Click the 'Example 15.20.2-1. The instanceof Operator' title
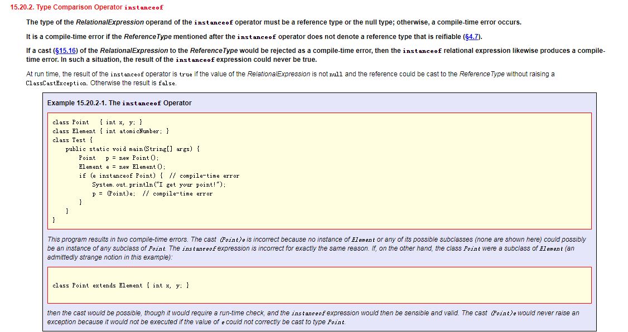This screenshot has width=628, height=332. click(119, 103)
